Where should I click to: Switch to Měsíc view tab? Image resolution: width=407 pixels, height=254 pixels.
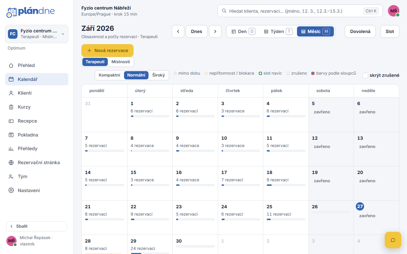coord(315,31)
